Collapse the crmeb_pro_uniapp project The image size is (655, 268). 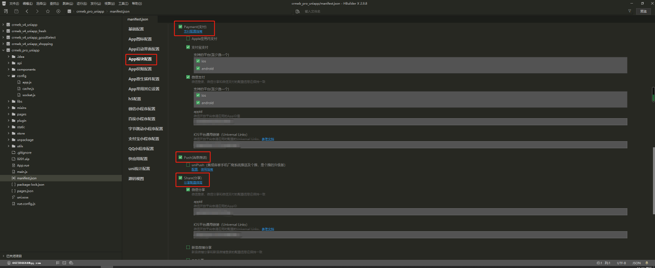coord(3,50)
